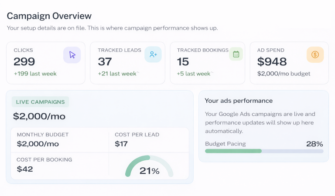Click the +21 last week leads text
This screenshot has height=196, width=335.
click(117, 74)
